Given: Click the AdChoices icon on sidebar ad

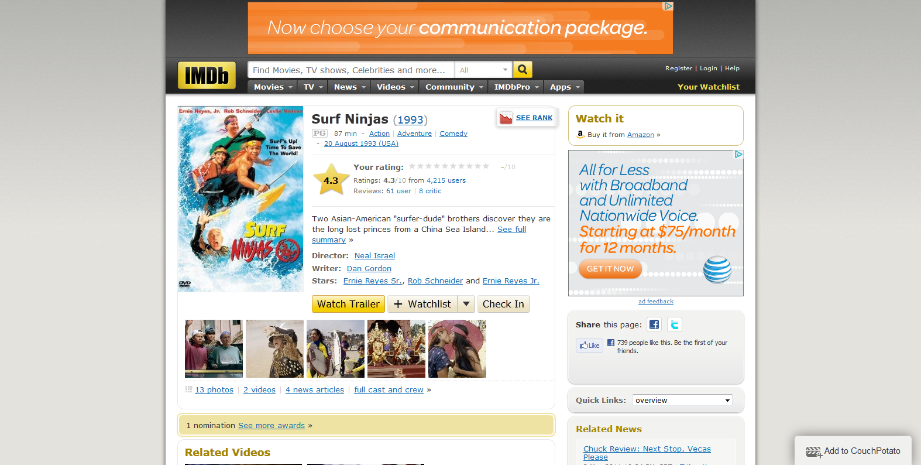Looking at the screenshot, I should pos(738,155).
